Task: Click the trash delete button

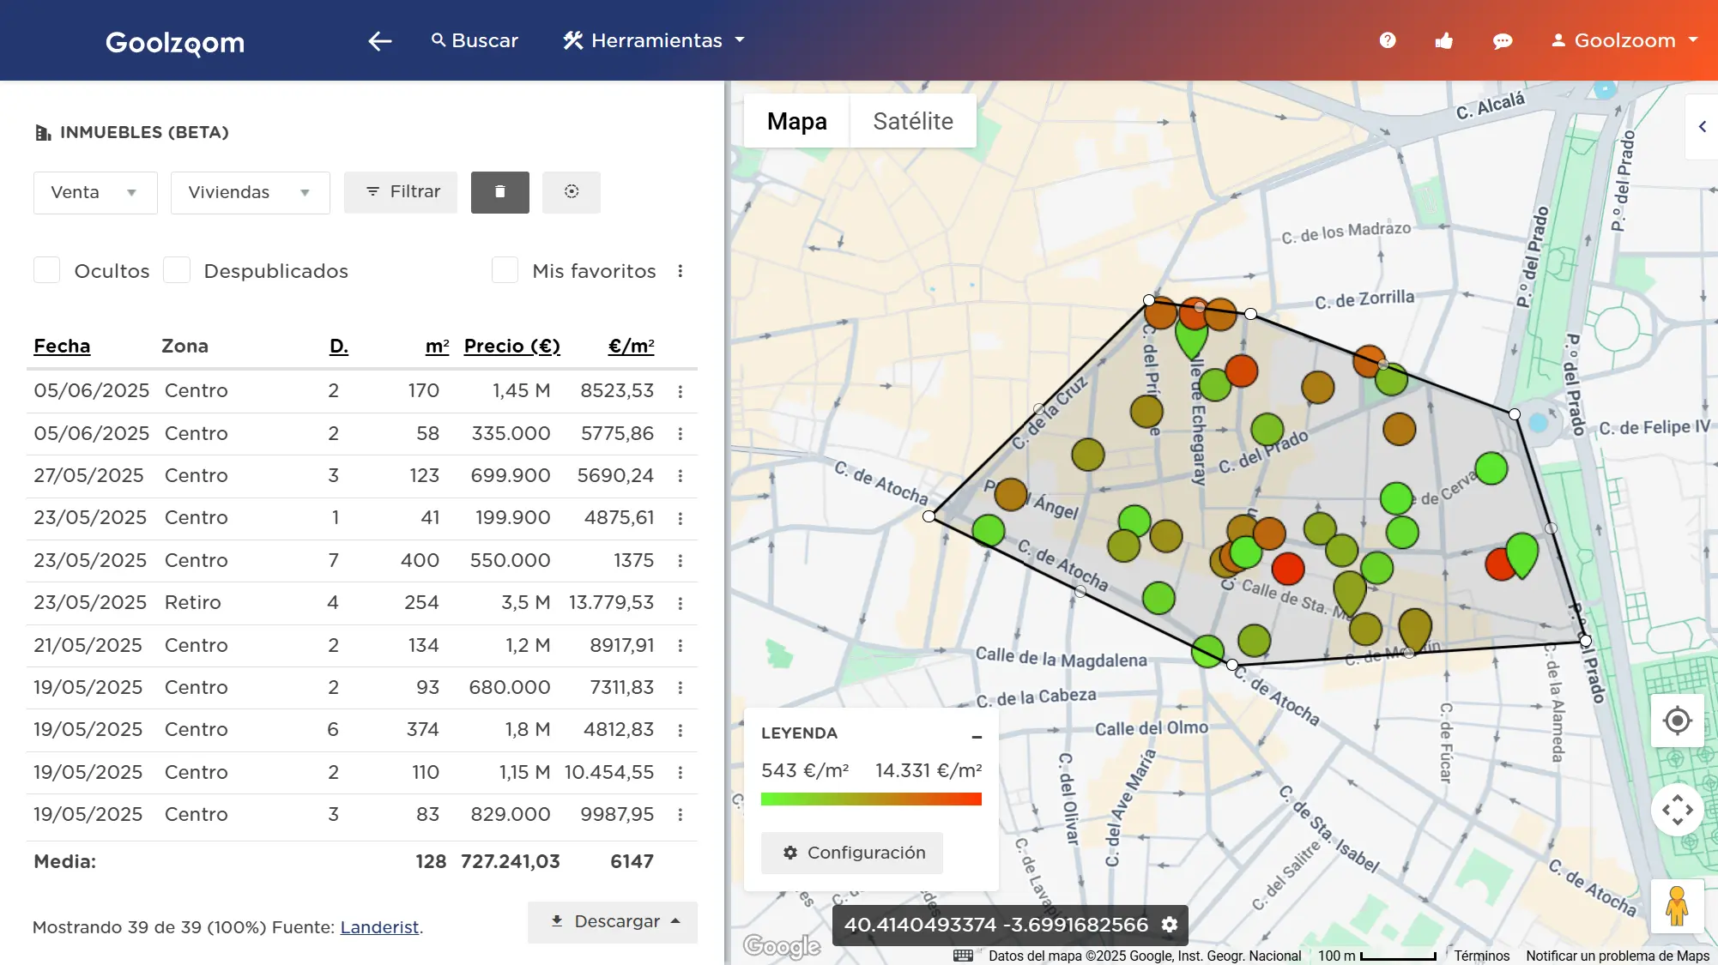Action: pos(500,192)
